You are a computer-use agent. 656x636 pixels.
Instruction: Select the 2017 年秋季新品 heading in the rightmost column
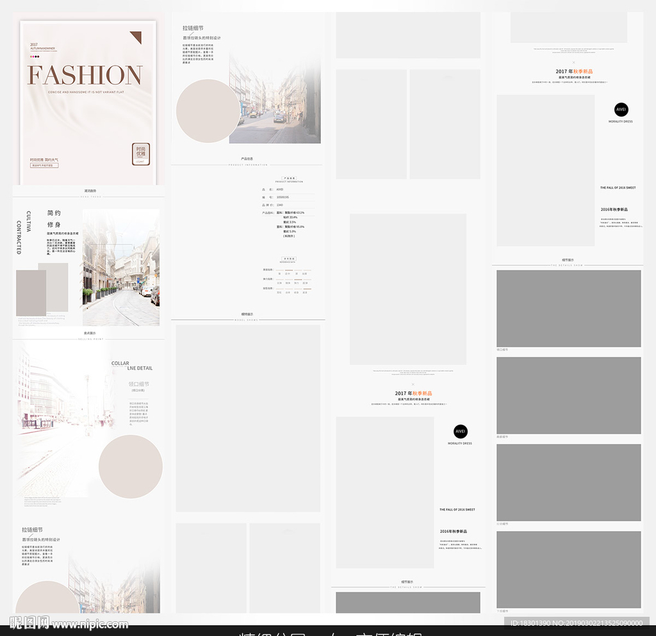(574, 72)
